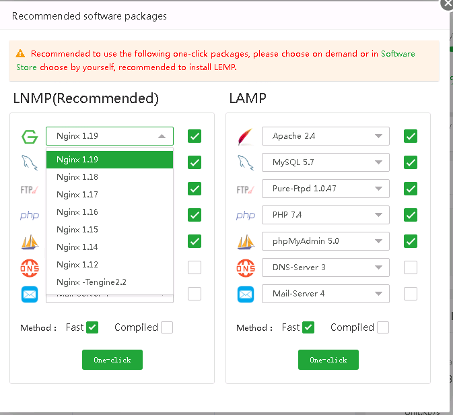Screen dimensions: 453x415
Task: Click One-click install button under LNMP
Action: coord(112,360)
